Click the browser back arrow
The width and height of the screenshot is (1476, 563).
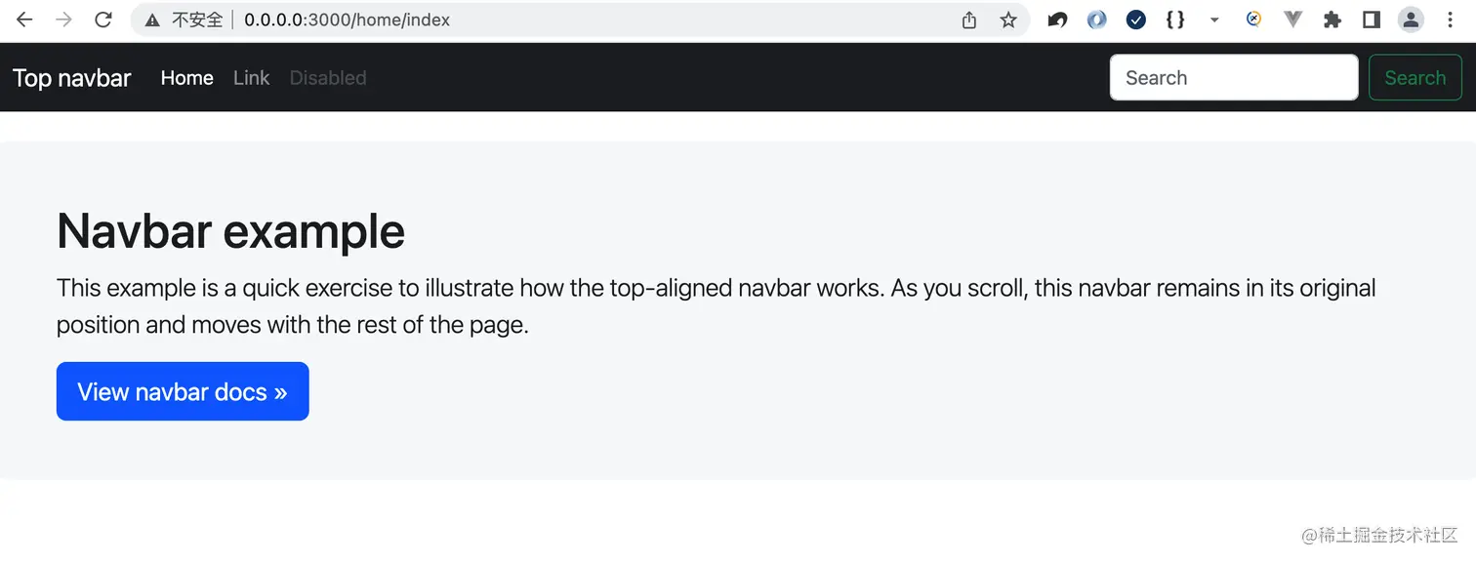click(24, 20)
